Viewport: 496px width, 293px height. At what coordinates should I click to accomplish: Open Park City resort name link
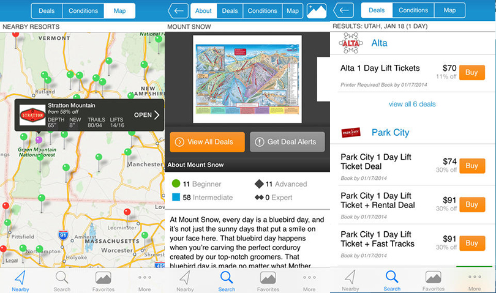pos(390,133)
